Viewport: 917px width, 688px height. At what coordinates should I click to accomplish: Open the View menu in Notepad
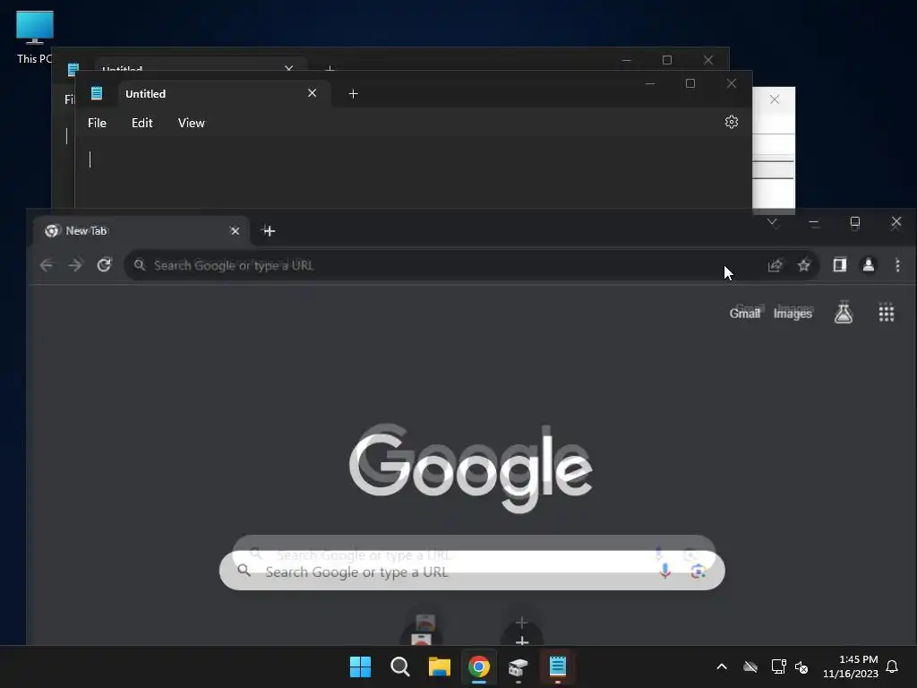coord(192,123)
